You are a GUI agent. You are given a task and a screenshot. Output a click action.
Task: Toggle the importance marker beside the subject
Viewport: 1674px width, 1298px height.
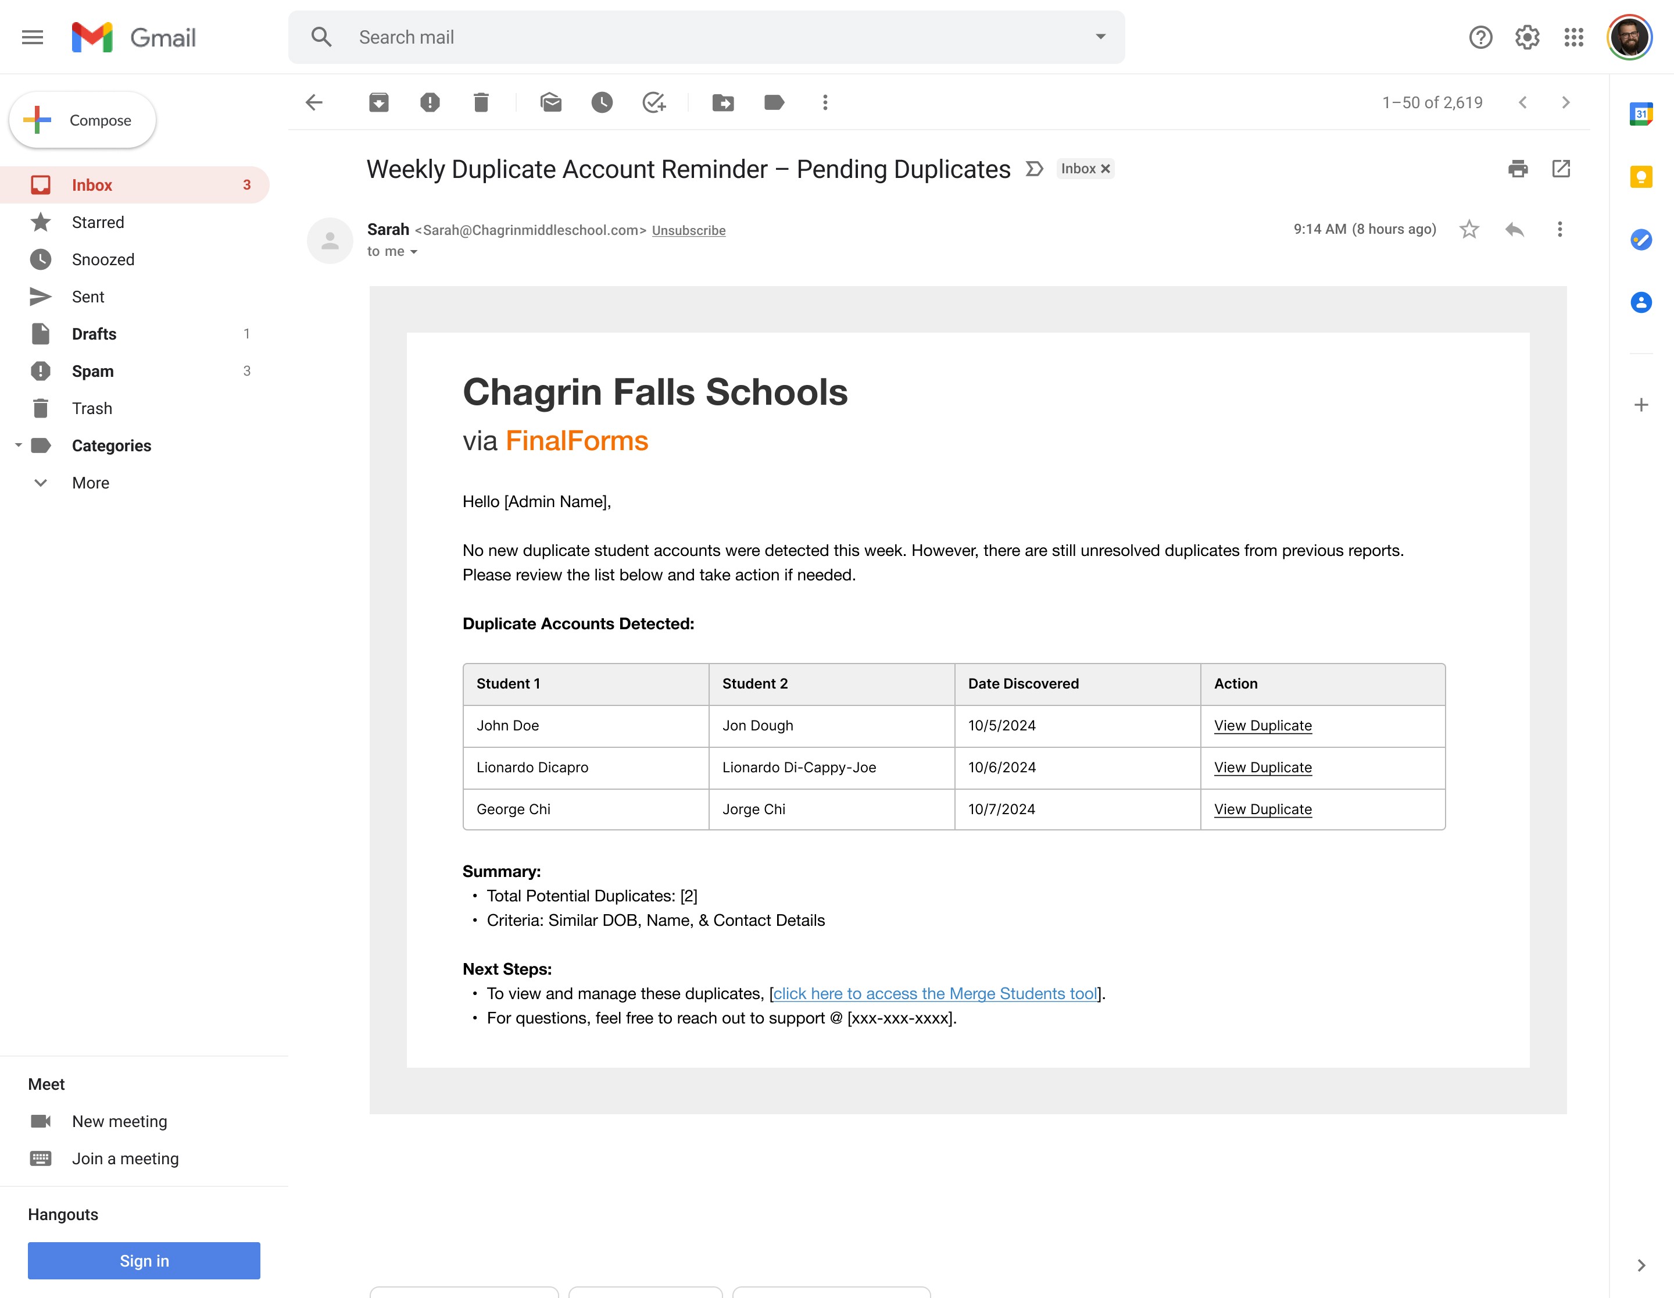1035,169
